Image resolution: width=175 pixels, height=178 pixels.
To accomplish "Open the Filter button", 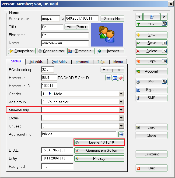I will click(152, 24).
